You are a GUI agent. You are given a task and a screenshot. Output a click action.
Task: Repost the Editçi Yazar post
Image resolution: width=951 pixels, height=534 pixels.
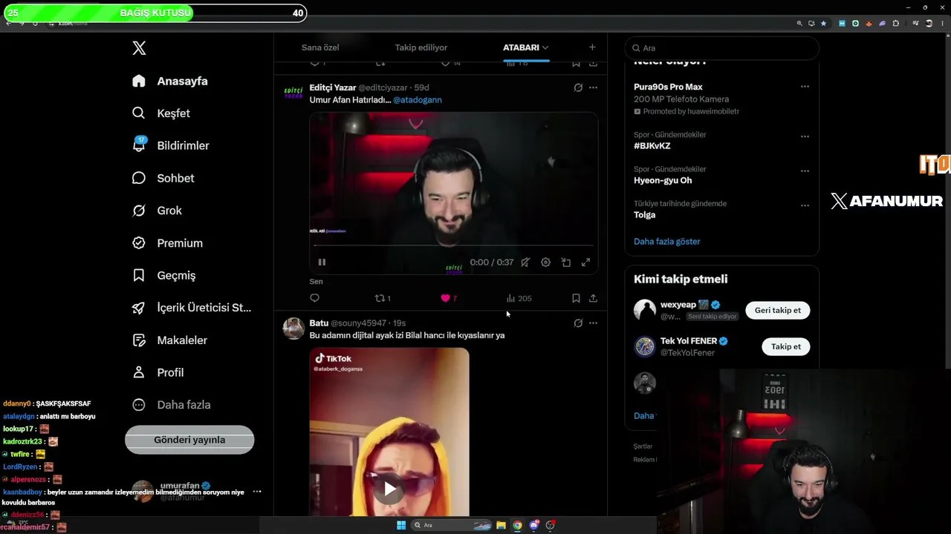pos(383,298)
